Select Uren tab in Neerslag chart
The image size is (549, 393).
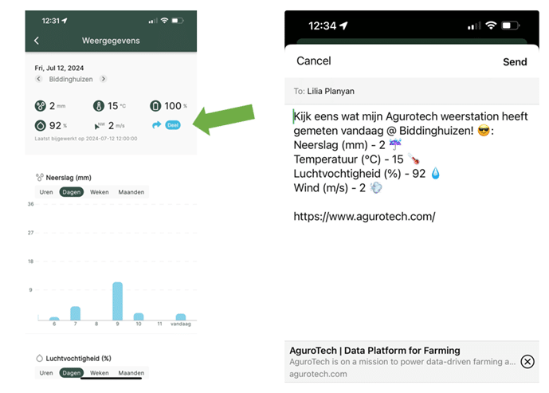[47, 192]
